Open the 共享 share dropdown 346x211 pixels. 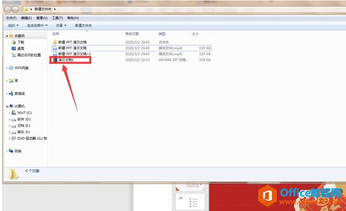(x=61, y=25)
